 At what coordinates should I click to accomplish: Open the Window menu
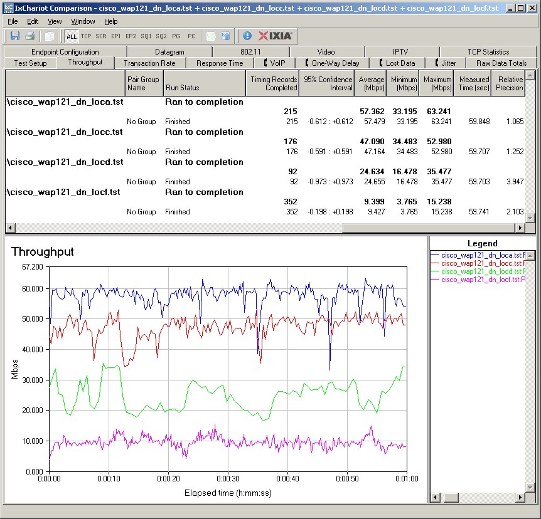pos(83,21)
